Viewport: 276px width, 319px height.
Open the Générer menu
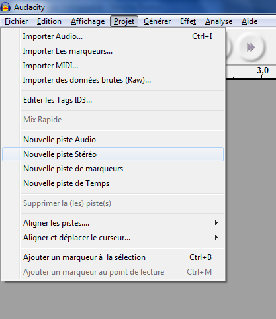point(157,21)
